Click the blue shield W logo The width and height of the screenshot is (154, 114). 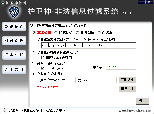tap(14, 12)
